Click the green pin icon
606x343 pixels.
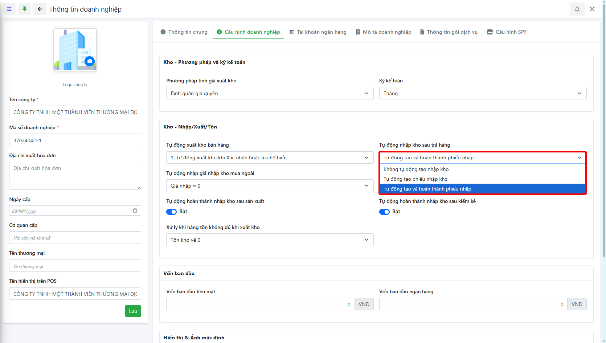click(25, 9)
